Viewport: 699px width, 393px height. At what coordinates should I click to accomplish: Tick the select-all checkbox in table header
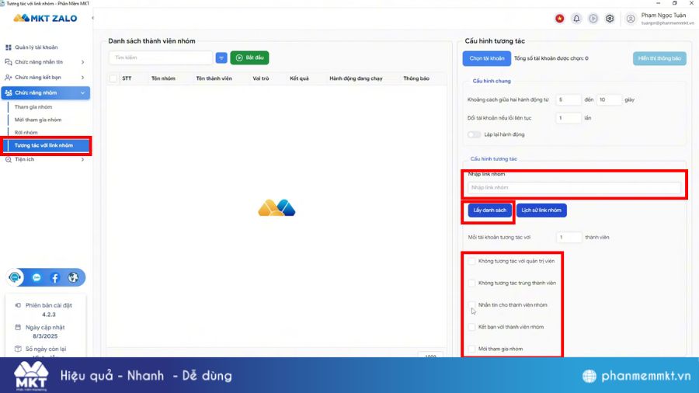pyautogui.click(x=113, y=78)
